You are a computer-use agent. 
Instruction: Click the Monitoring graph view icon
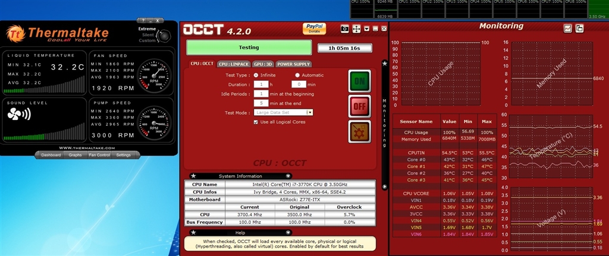click(x=568, y=28)
